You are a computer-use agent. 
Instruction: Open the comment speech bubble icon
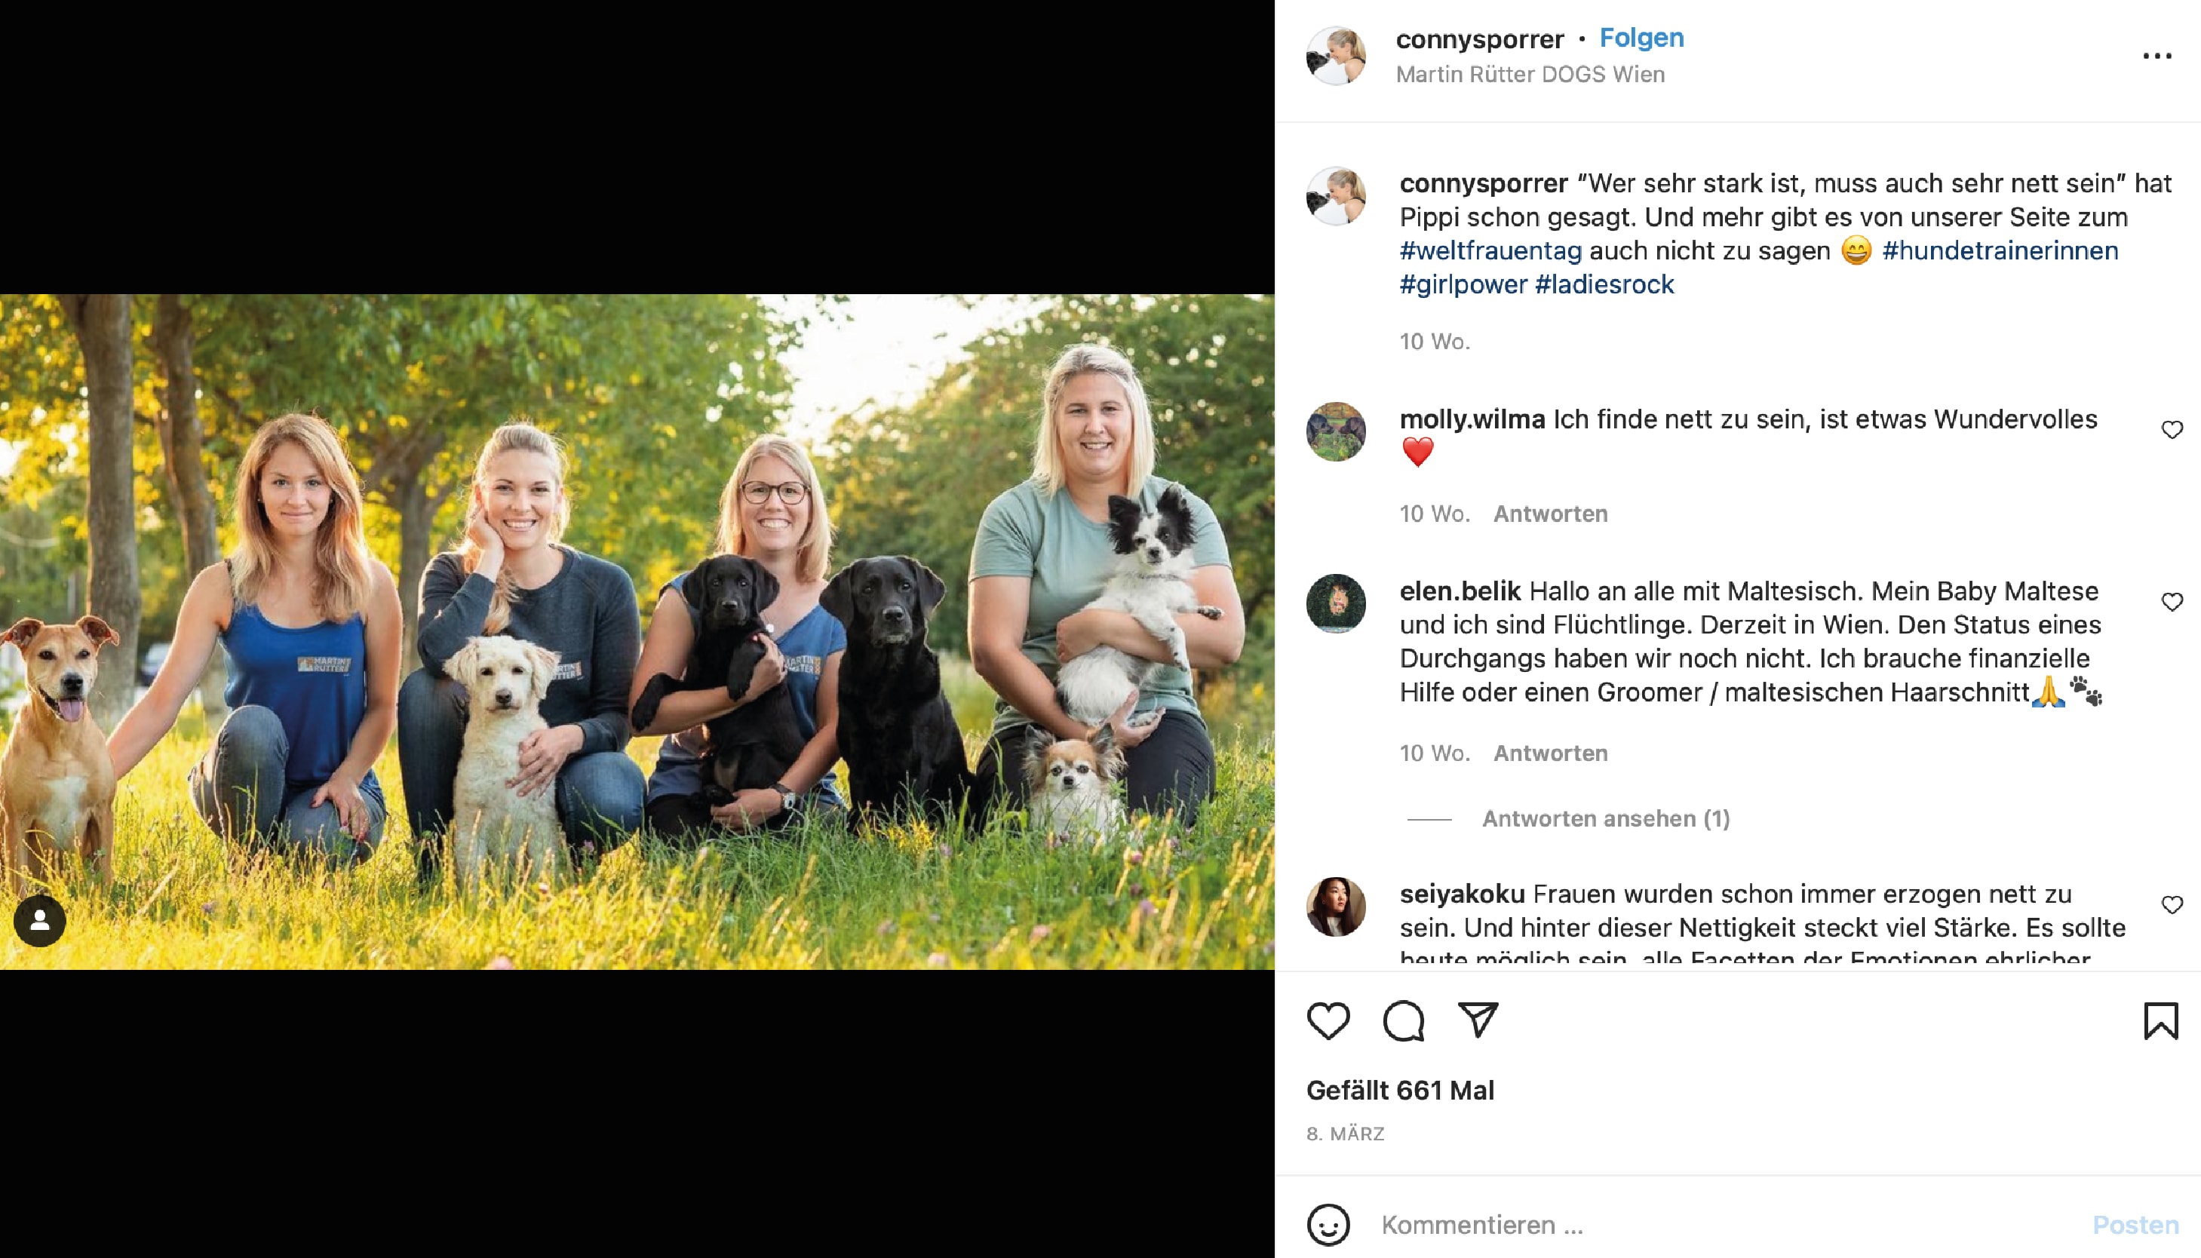pyautogui.click(x=1403, y=1020)
